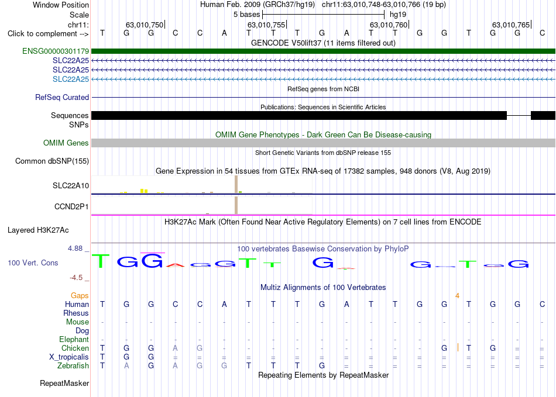The image size is (556, 397).
Task: Click 'Publications: Sequences in Scientific Articles' title
Action: [x=323, y=107]
